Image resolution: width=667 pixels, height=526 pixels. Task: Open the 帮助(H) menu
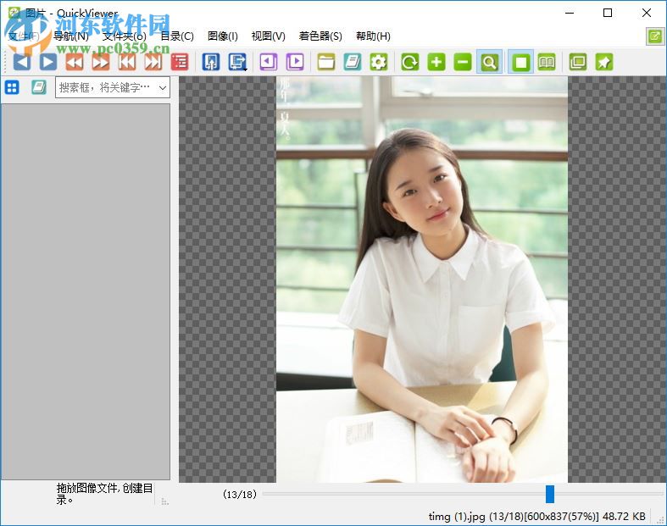pyautogui.click(x=373, y=36)
